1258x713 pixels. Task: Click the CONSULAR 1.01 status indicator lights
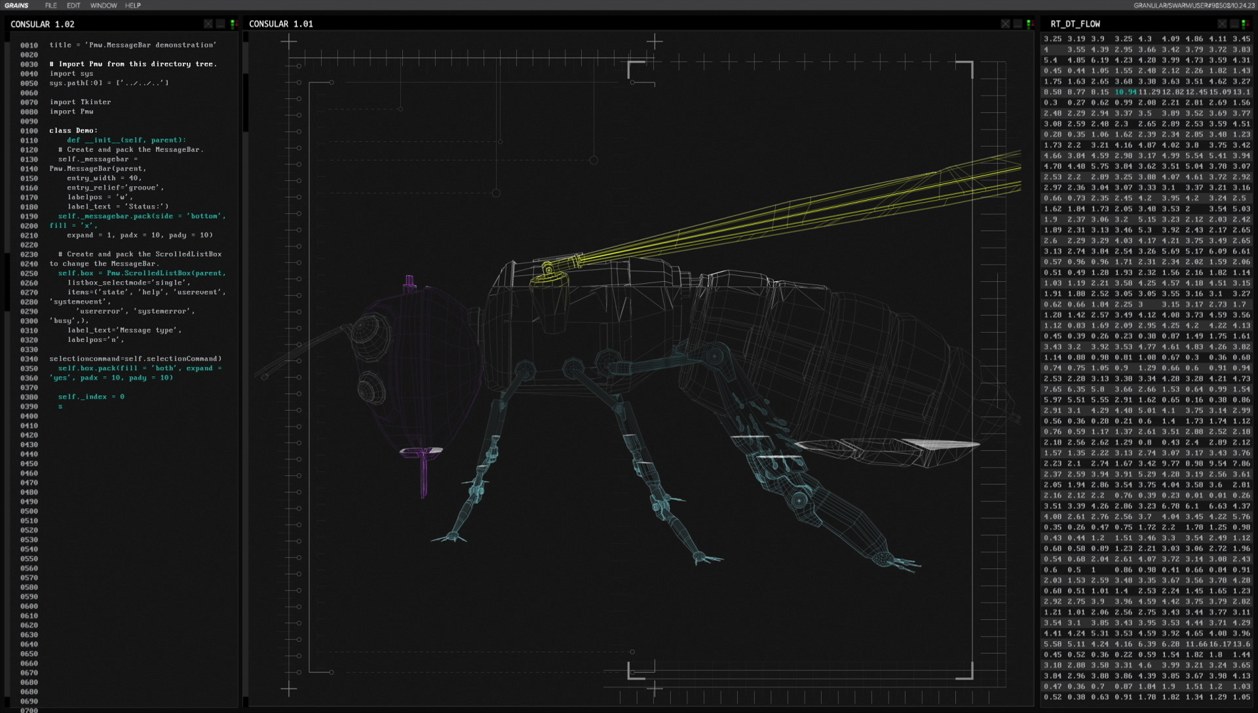pyautogui.click(x=1029, y=24)
